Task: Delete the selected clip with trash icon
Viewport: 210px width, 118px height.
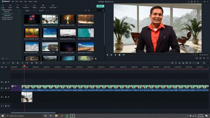Action: (13, 63)
